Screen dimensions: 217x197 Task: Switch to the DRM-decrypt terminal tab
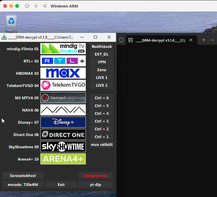coord(161,40)
